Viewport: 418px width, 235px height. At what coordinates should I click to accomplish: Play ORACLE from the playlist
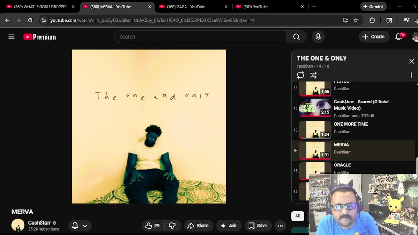coord(342,165)
